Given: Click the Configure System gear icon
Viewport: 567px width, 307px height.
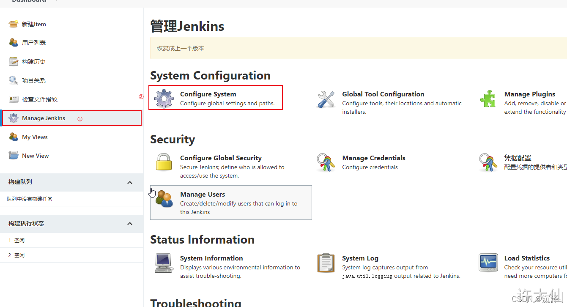Looking at the screenshot, I should (164, 99).
